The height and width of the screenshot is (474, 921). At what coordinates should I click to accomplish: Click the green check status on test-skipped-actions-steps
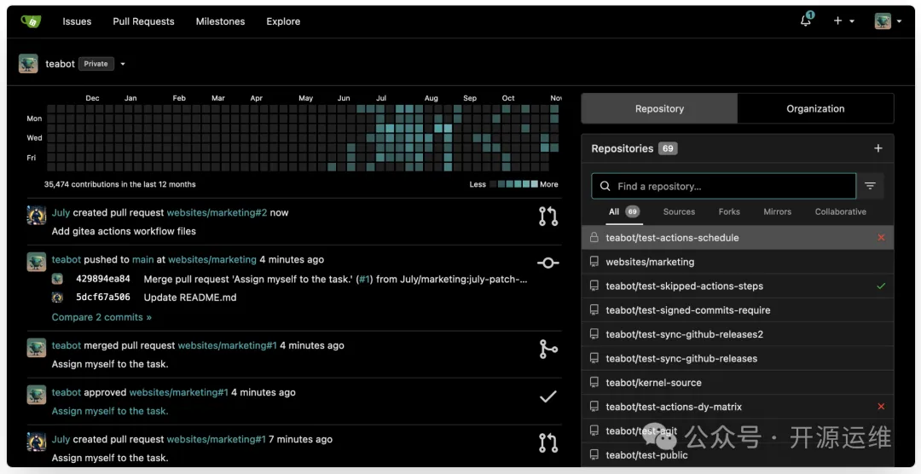coord(881,286)
